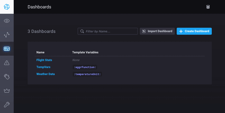Open the TempVars dashboard link
The height and width of the screenshot is (113, 225).
43,67
